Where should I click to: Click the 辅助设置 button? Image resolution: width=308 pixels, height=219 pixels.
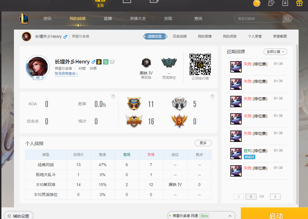(x=19, y=216)
